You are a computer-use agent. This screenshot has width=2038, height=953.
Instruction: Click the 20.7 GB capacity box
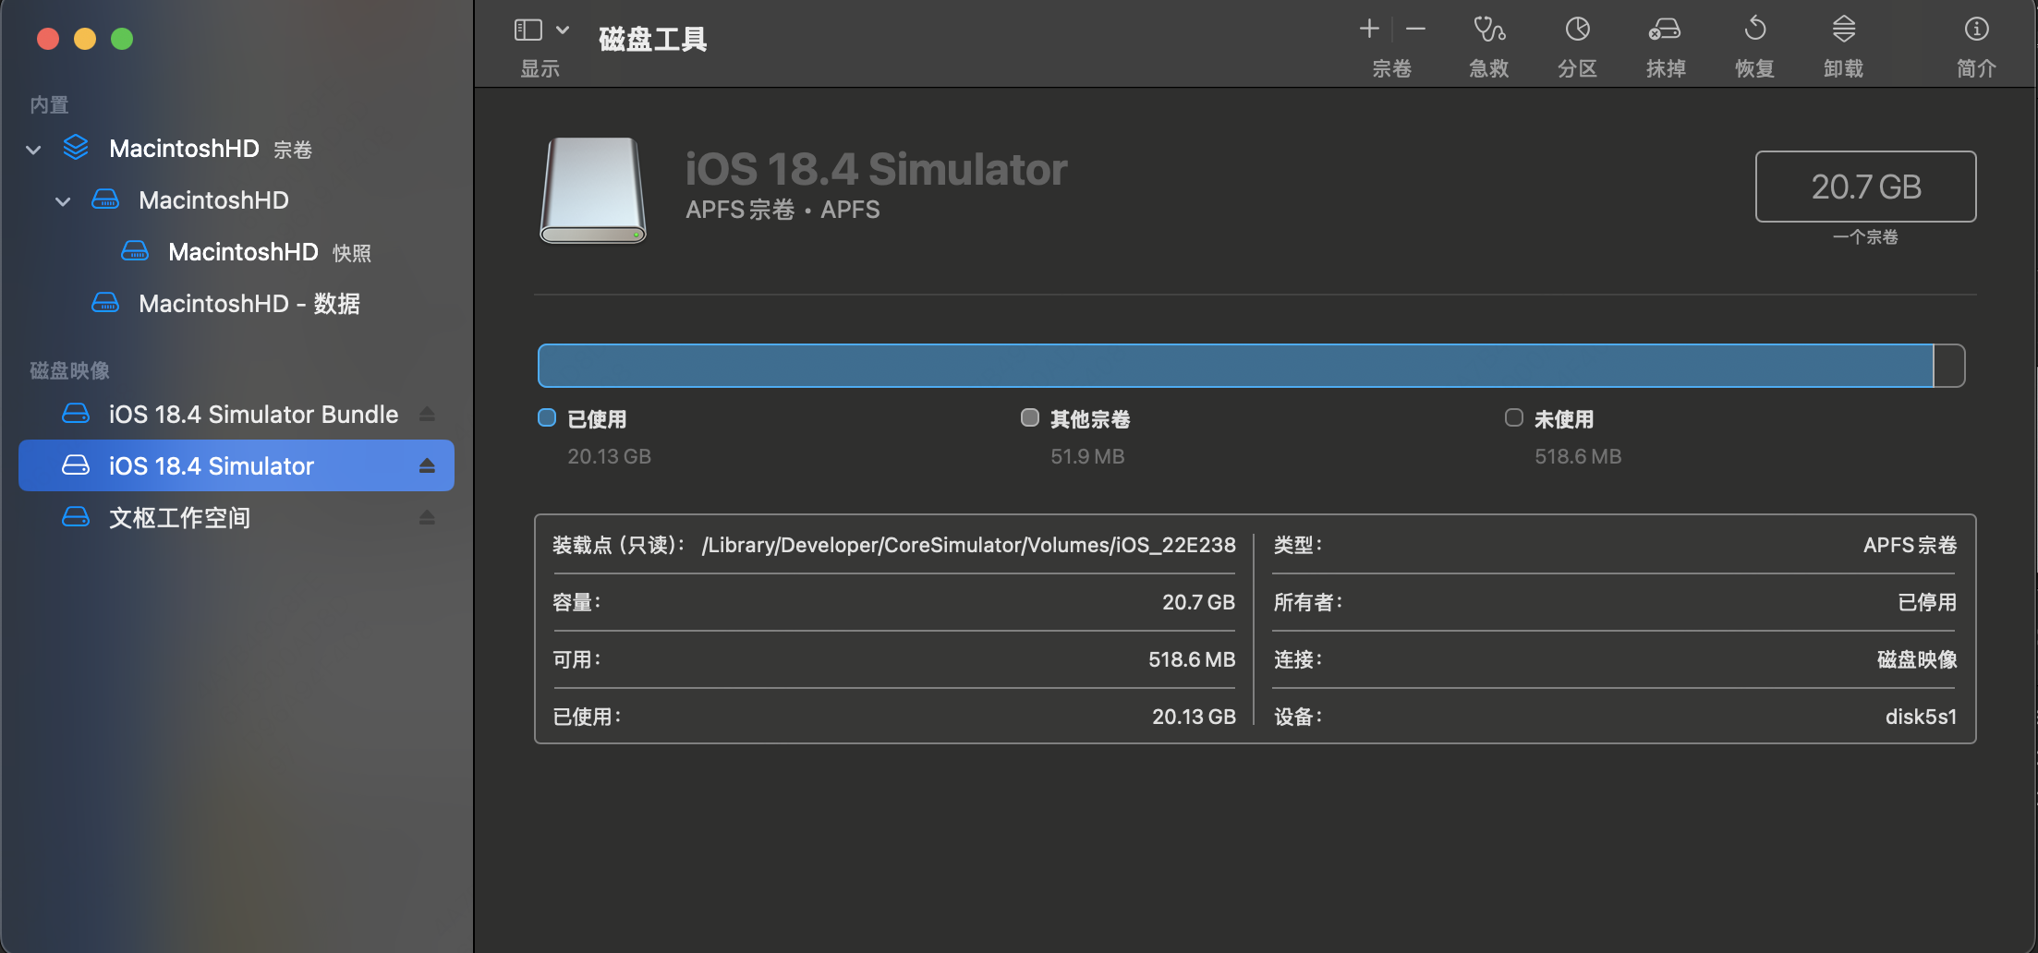point(1865,187)
